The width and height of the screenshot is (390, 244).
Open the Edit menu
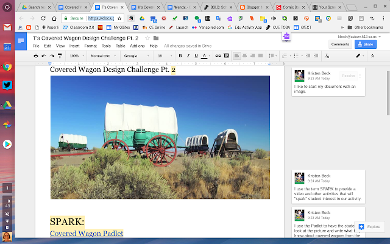48,46
